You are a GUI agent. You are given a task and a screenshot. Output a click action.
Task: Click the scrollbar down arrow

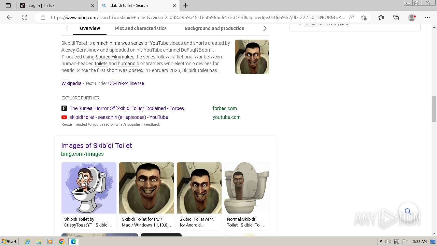tap(434, 233)
